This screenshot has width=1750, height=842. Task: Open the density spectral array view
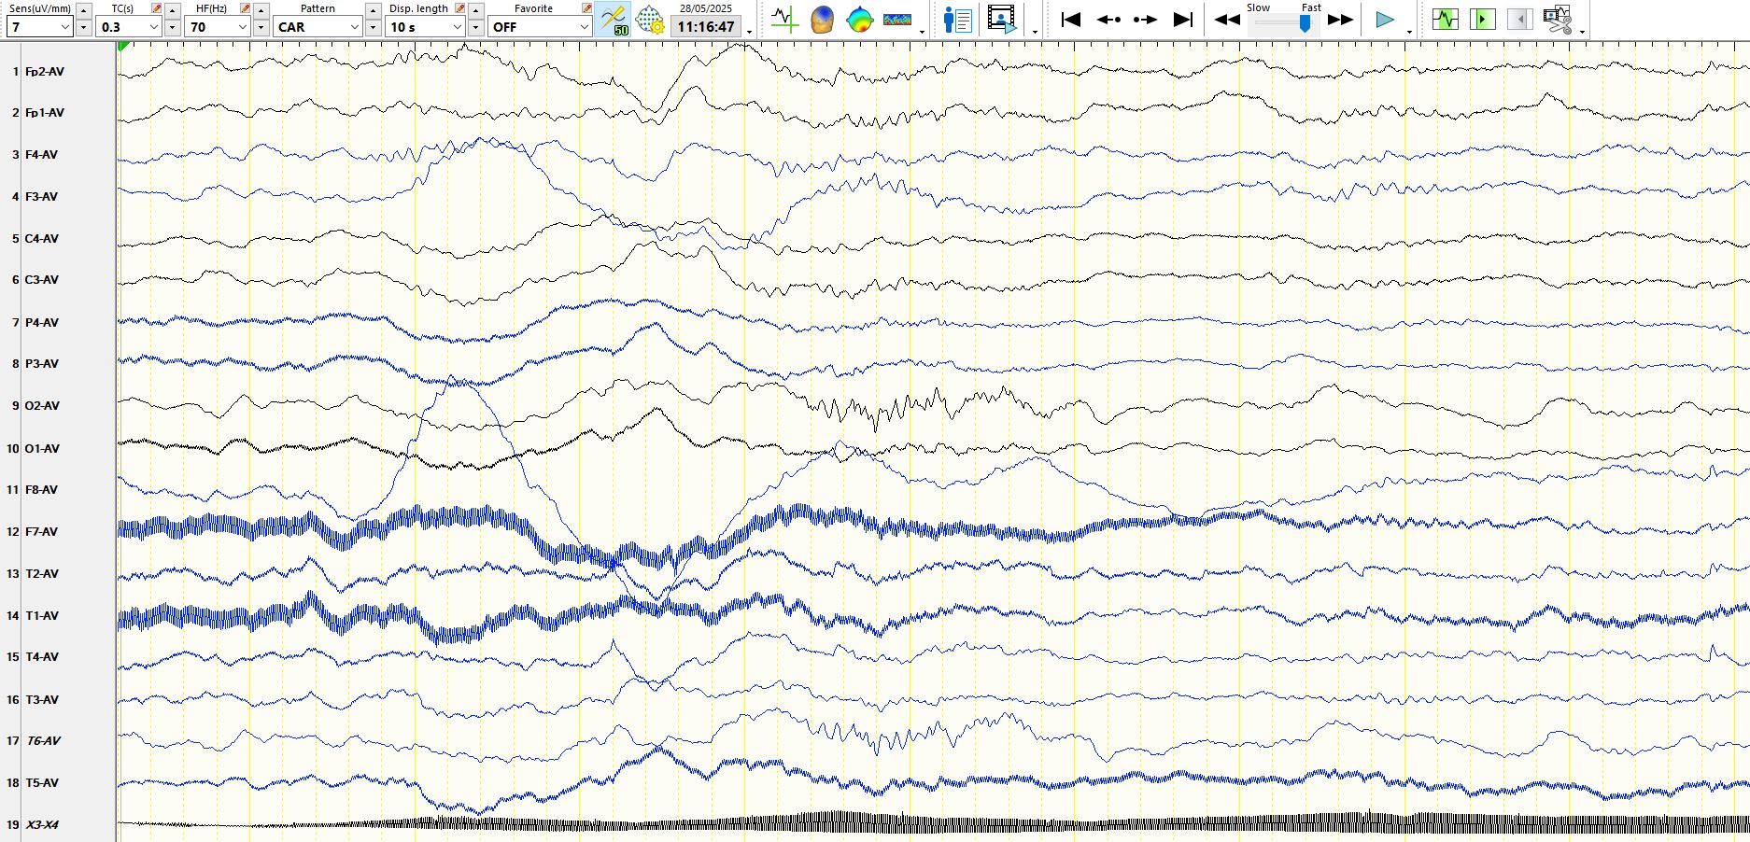tap(896, 20)
